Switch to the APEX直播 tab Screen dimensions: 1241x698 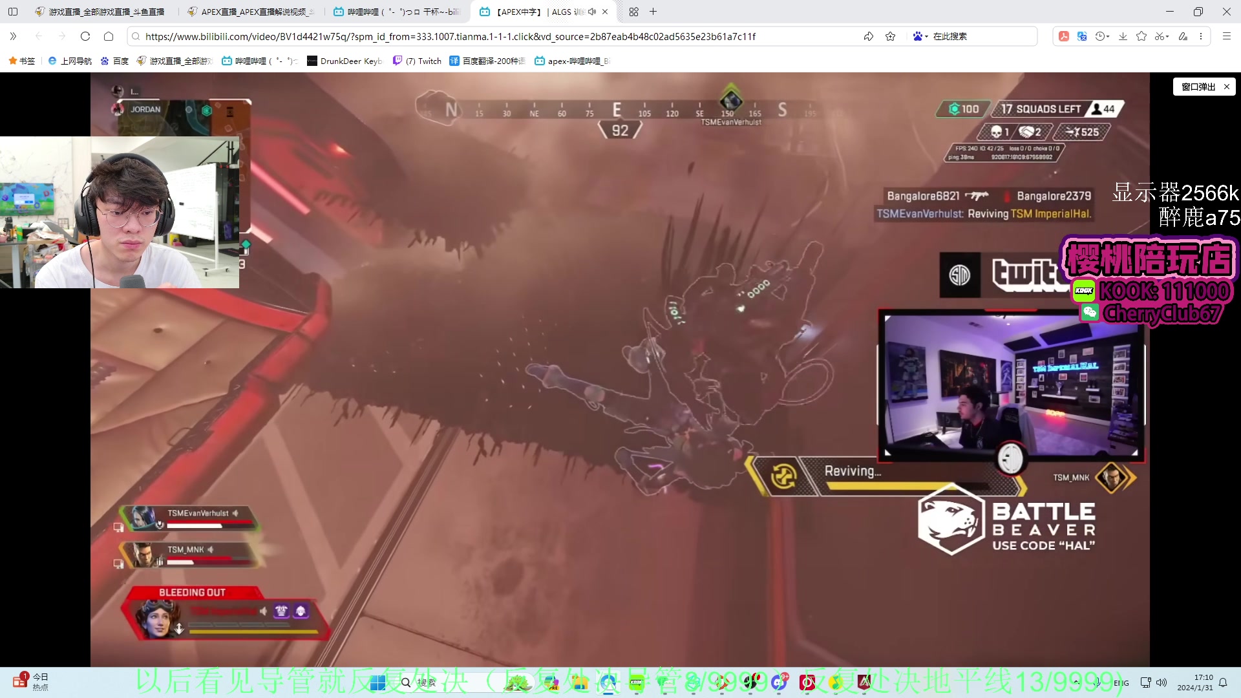256,12
